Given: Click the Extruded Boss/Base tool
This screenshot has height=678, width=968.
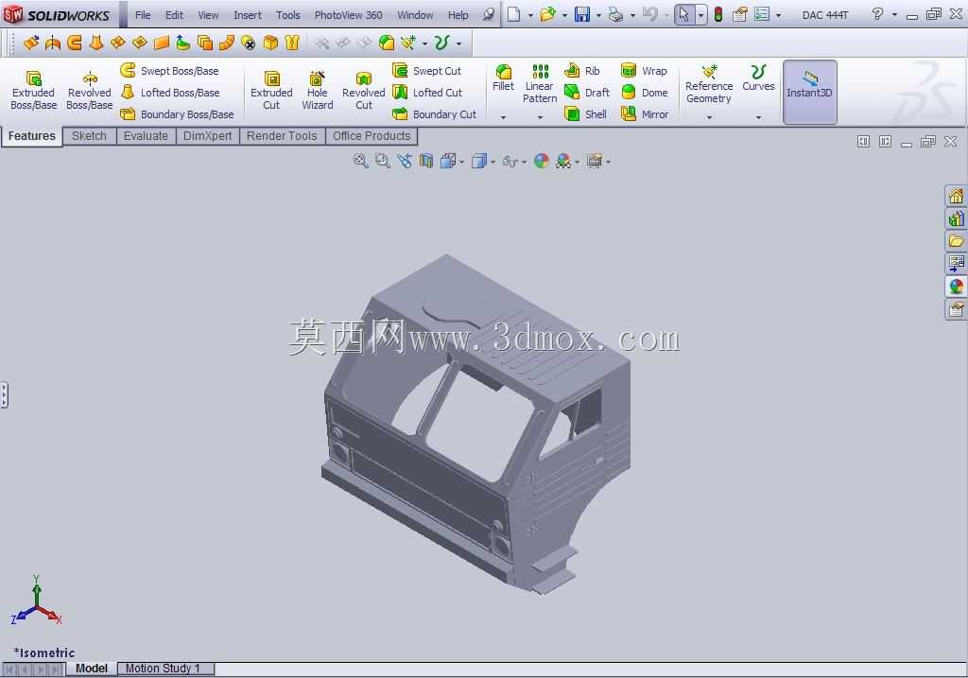Looking at the screenshot, I should 33,90.
